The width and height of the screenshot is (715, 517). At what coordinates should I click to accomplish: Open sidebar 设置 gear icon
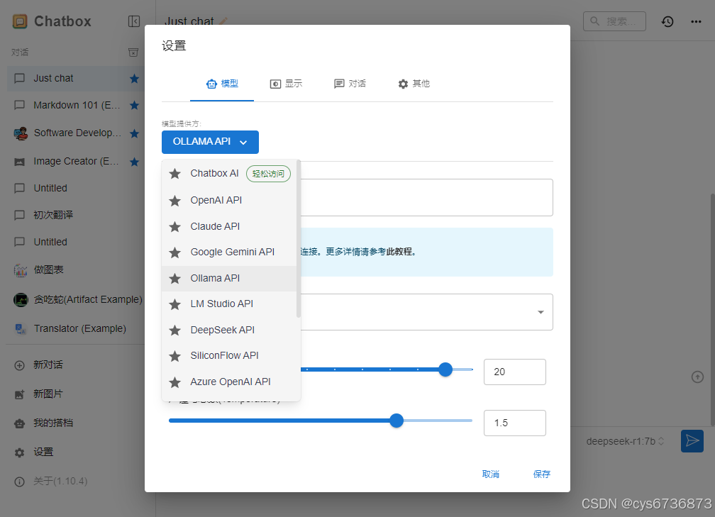tap(20, 452)
